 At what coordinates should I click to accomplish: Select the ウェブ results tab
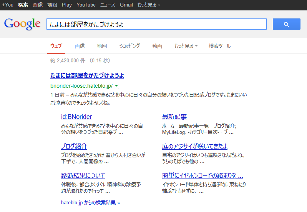(56, 46)
